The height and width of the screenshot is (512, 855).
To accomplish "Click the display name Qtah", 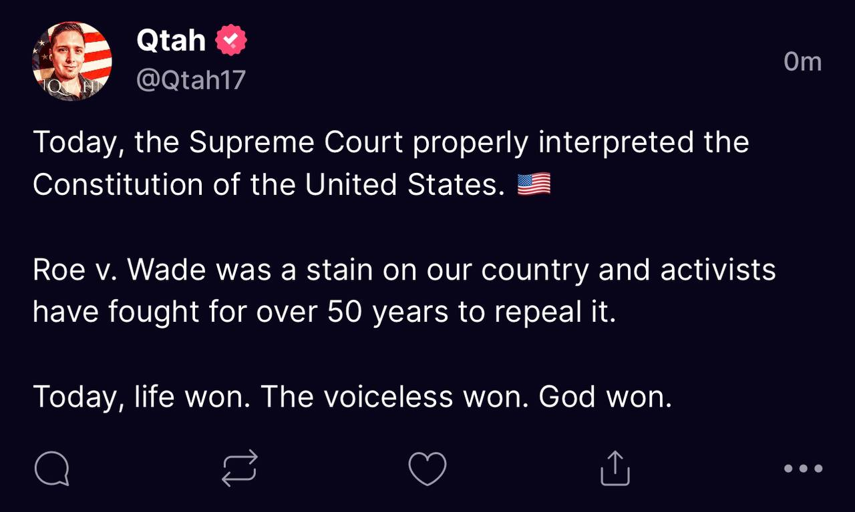I will coord(171,41).
